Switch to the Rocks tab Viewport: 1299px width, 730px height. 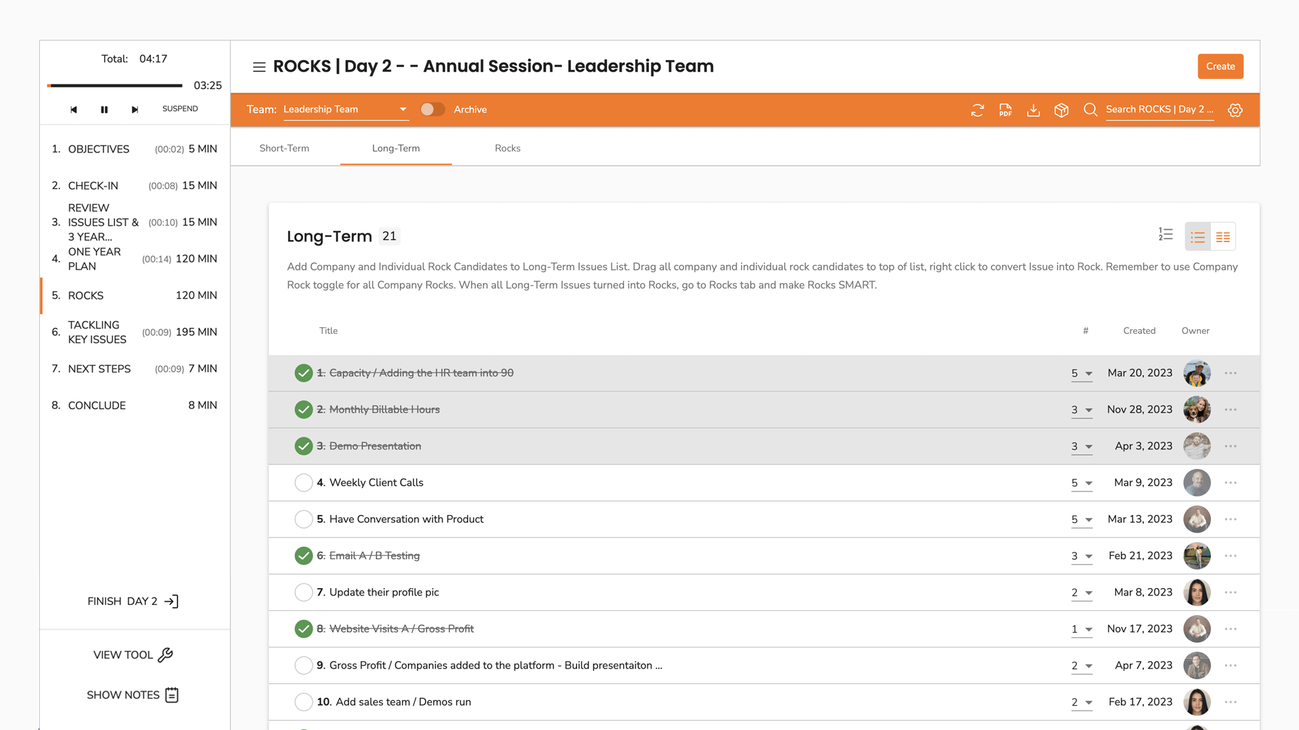coord(507,148)
